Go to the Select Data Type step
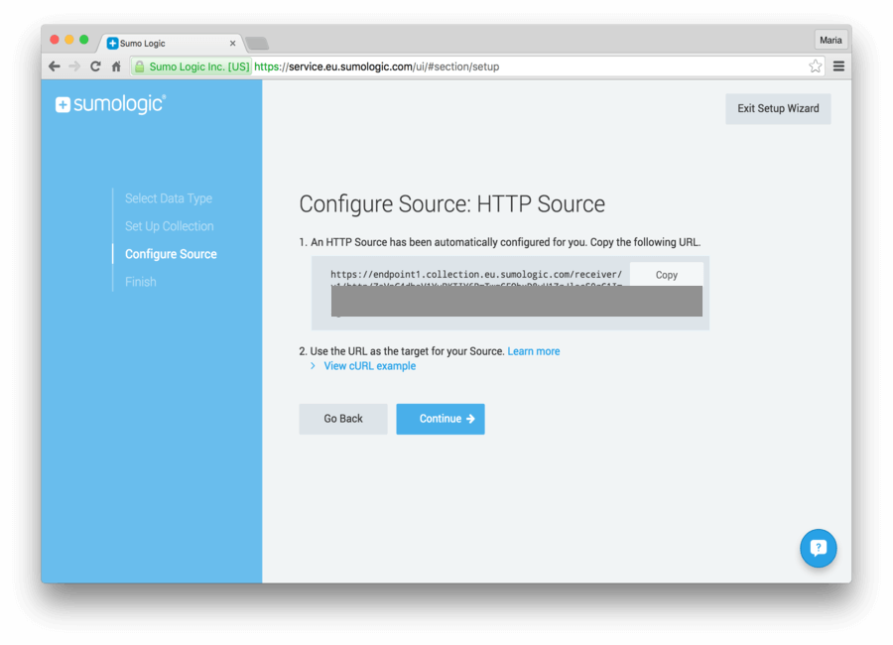 coord(169,198)
